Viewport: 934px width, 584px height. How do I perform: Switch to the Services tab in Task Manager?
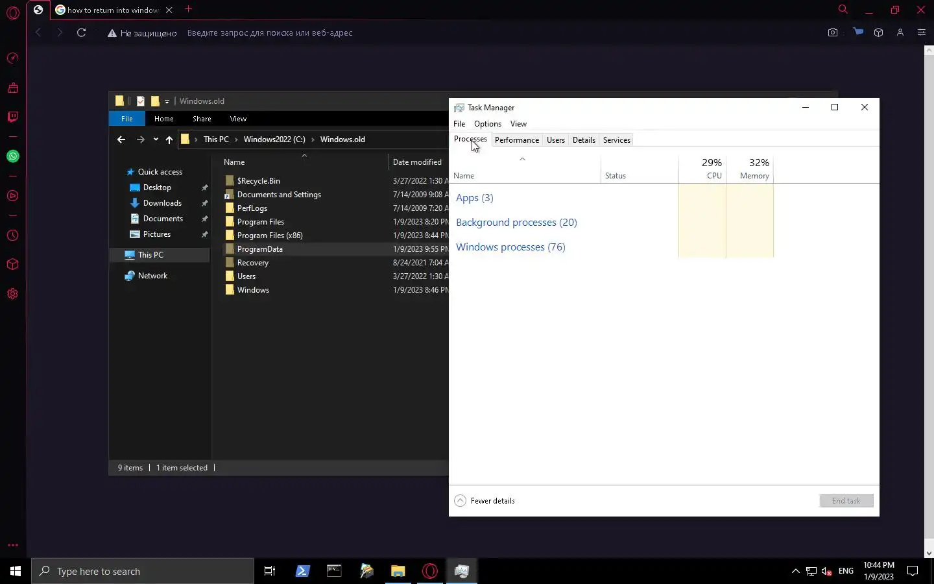pos(617,140)
